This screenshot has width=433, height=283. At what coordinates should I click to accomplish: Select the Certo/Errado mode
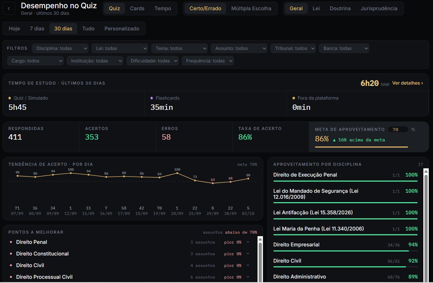(x=205, y=9)
